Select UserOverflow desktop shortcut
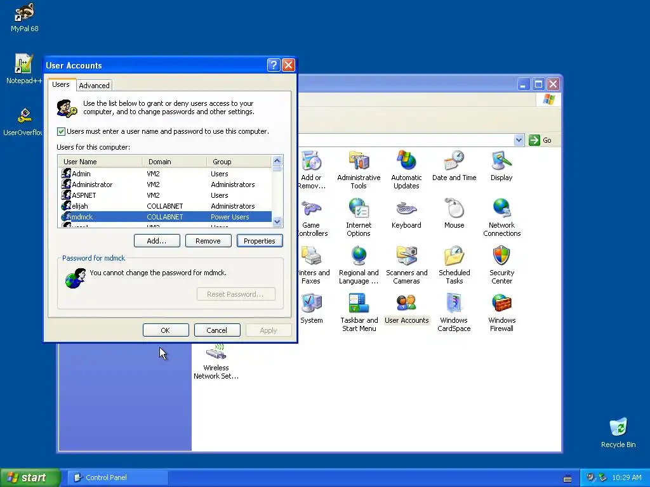The height and width of the screenshot is (487, 650). pyautogui.click(x=23, y=121)
